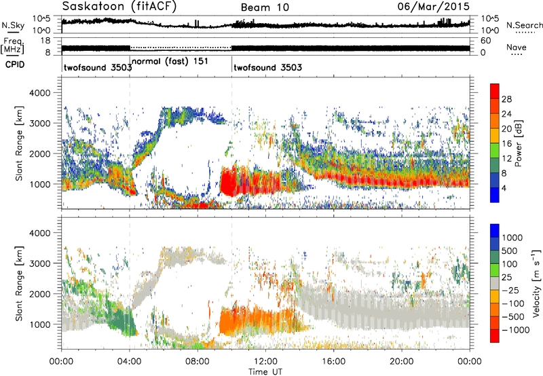Click the -100 label on Velocity colorbar
Screen dimensions: 543x376
513,303
